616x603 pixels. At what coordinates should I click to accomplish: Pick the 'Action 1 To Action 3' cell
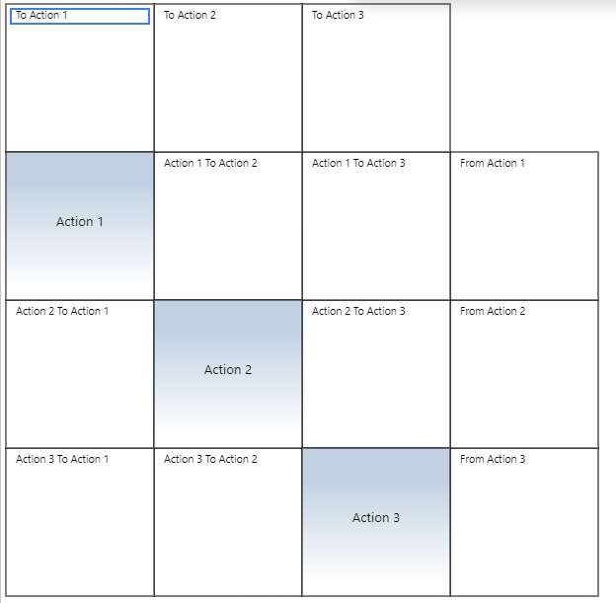click(376, 227)
